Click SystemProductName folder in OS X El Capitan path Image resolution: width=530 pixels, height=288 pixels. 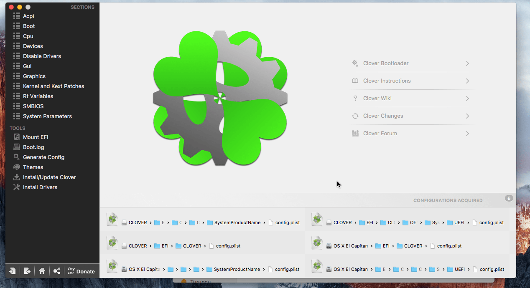[x=233, y=269]
